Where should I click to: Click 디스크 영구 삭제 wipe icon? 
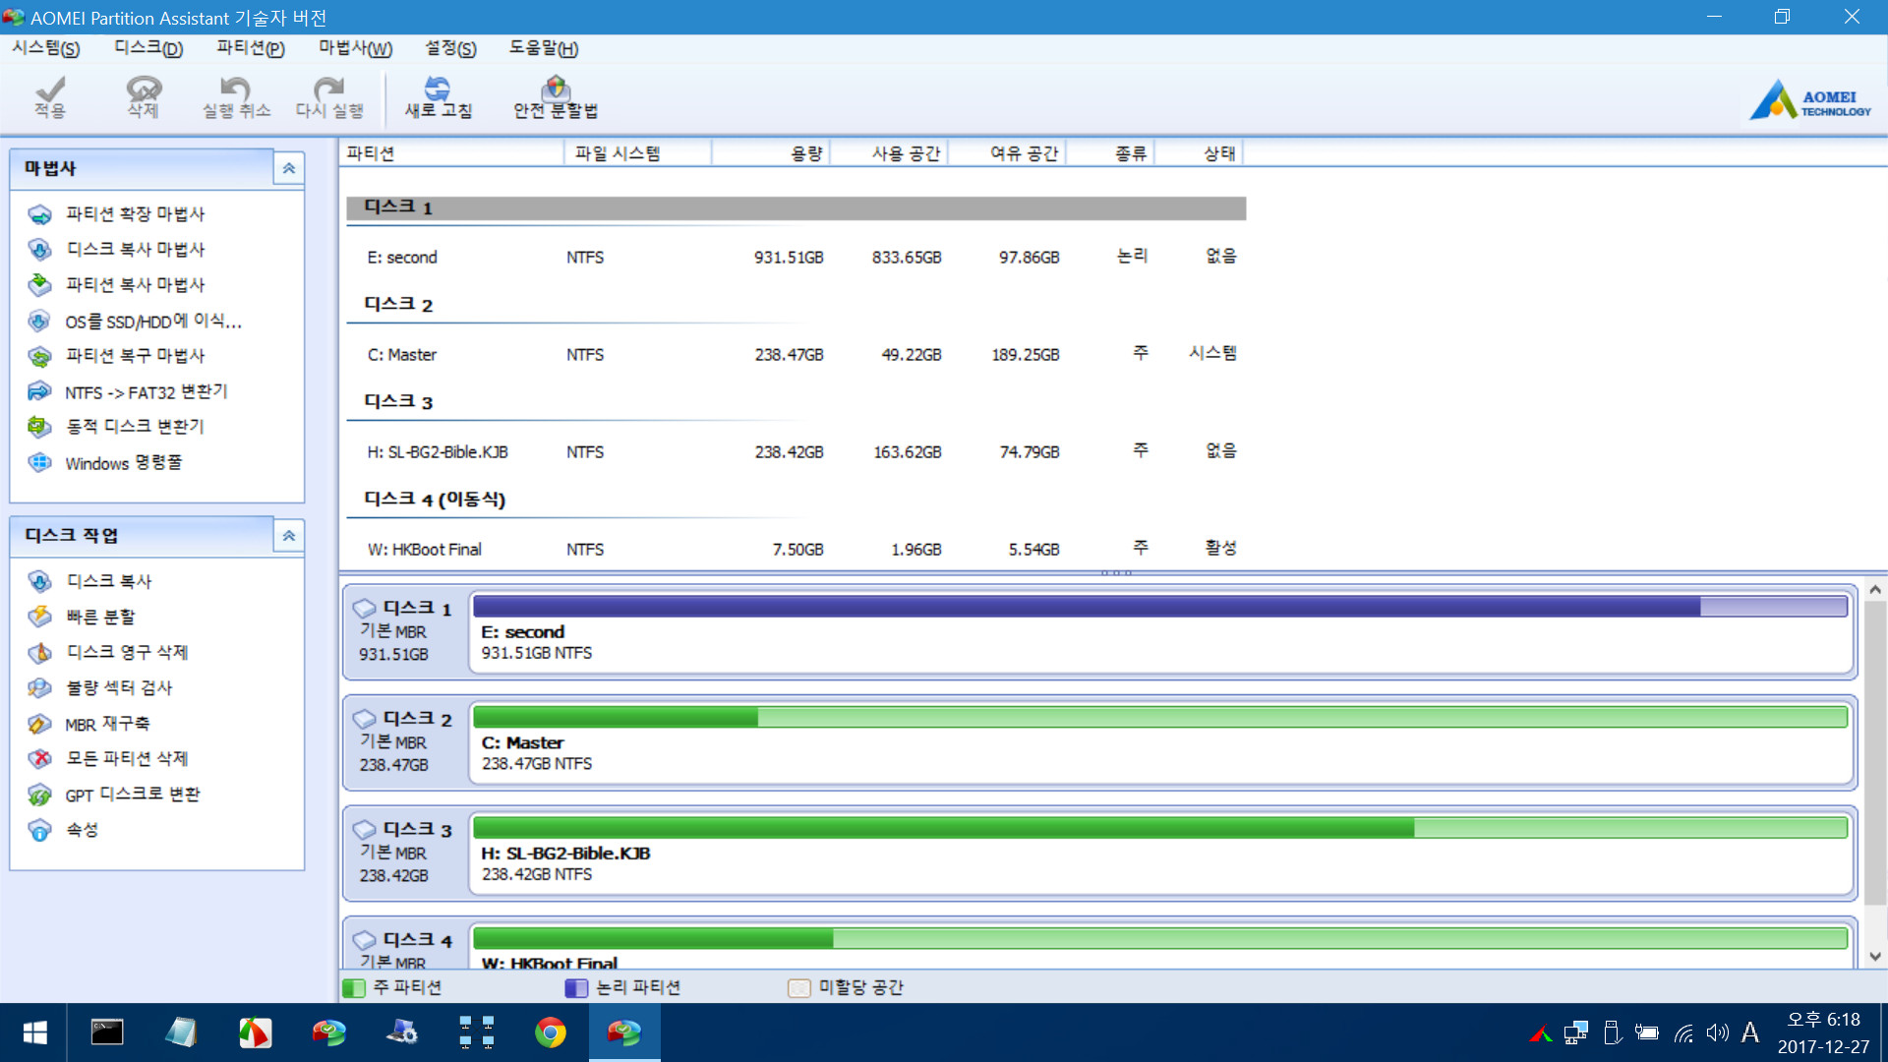pyautogui.click(x=39, y=652)
